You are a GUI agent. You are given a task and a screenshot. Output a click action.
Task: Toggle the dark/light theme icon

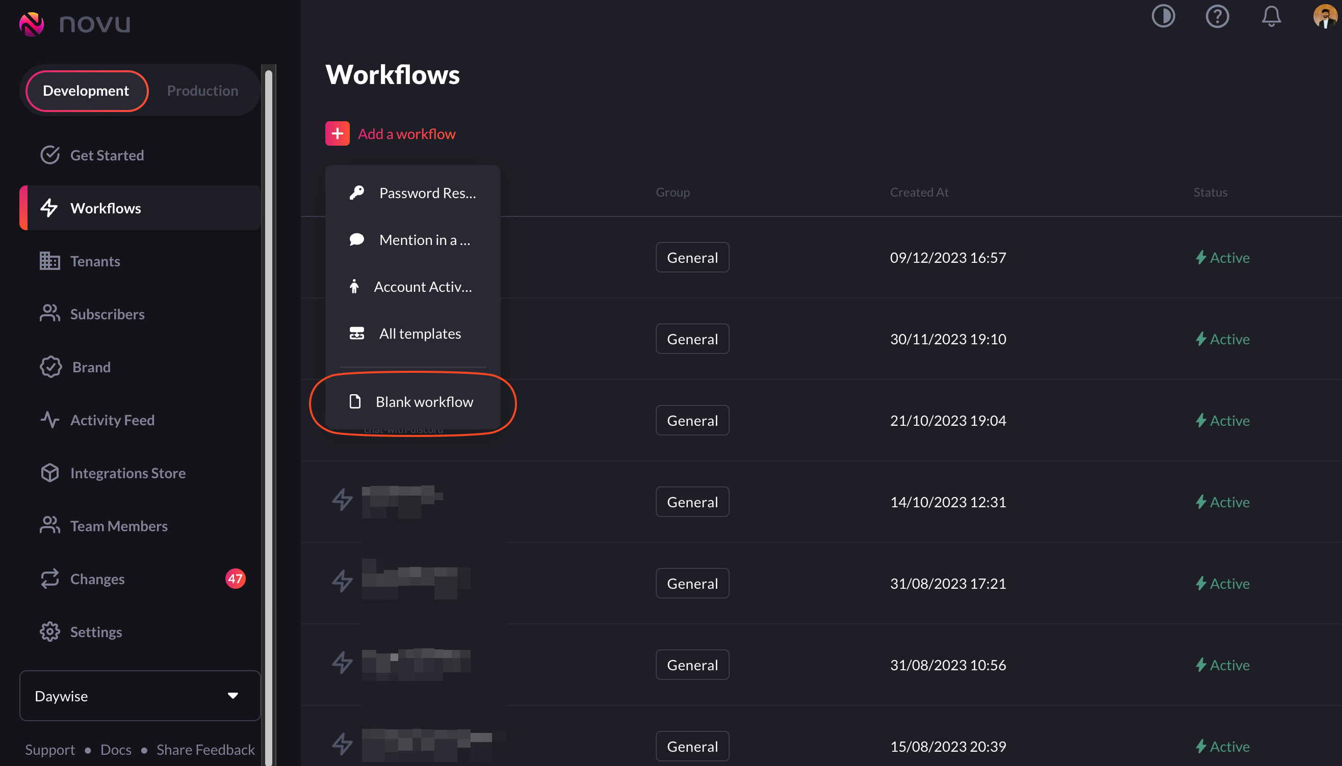point(1163,16)
